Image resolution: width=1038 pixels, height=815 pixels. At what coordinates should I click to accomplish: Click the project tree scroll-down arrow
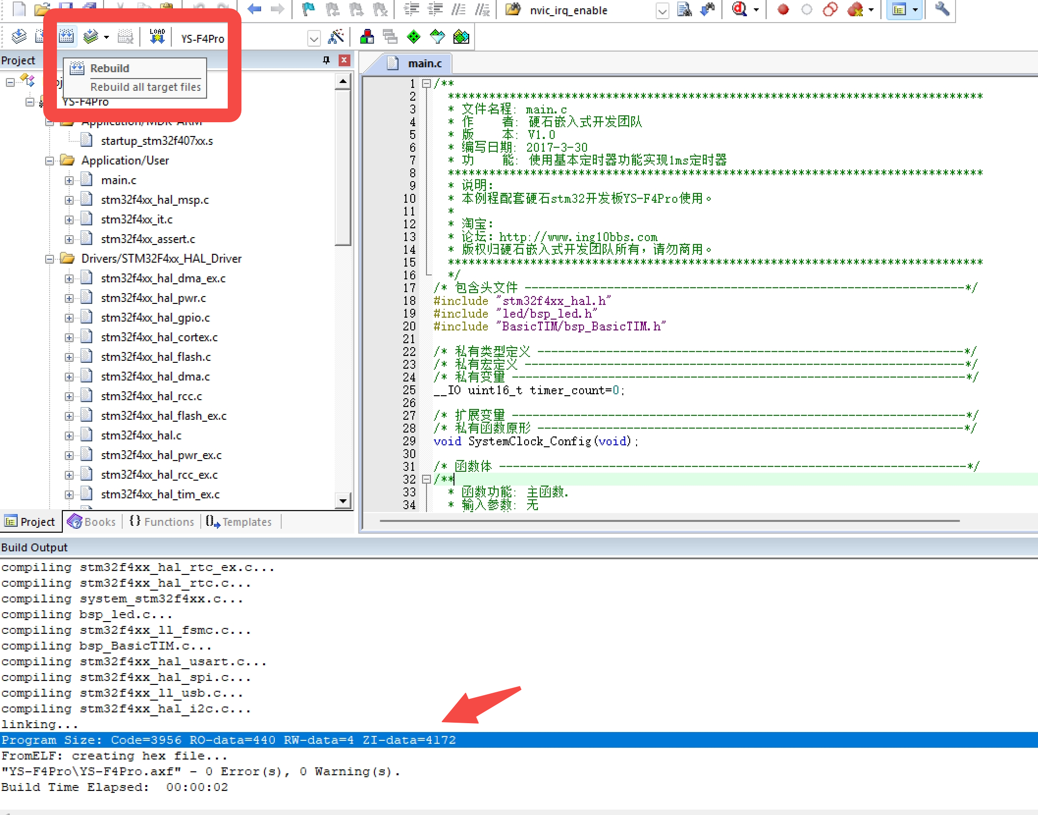(343, 501)
